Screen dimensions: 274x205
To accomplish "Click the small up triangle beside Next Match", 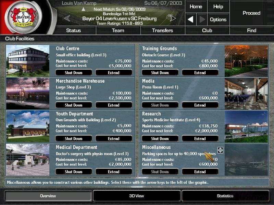I will point(84,9).
